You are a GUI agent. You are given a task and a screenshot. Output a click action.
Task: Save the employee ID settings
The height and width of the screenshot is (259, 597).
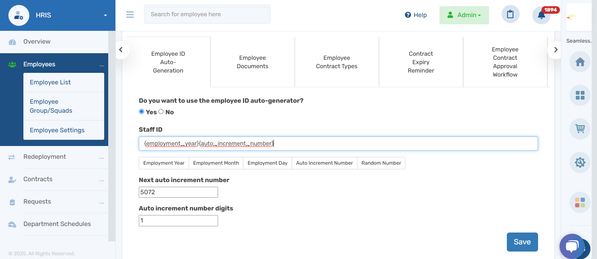(522, 242)
